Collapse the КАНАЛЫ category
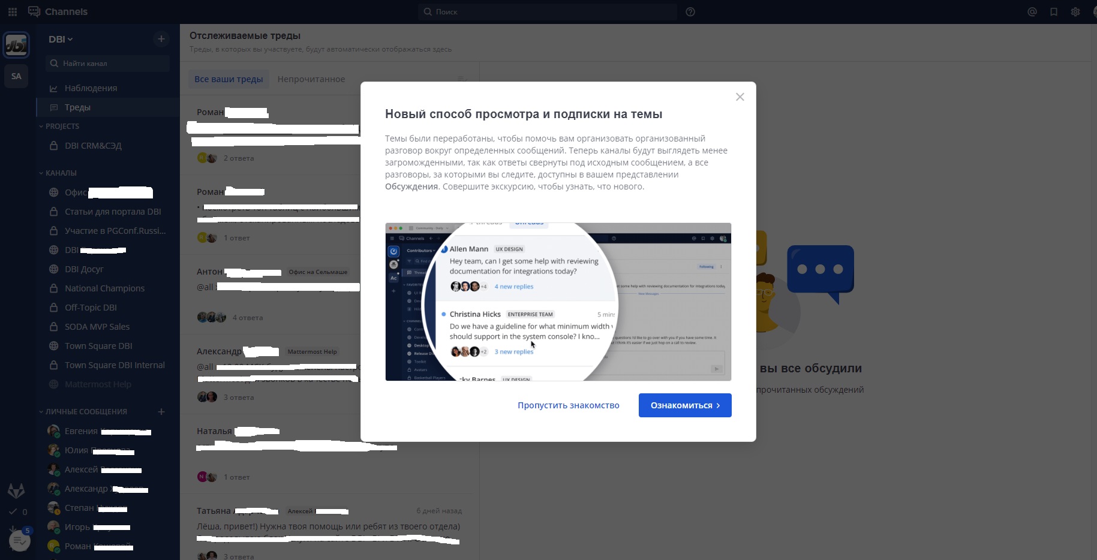The width and height of the screenshot is (1097, 560). point(58,173)
